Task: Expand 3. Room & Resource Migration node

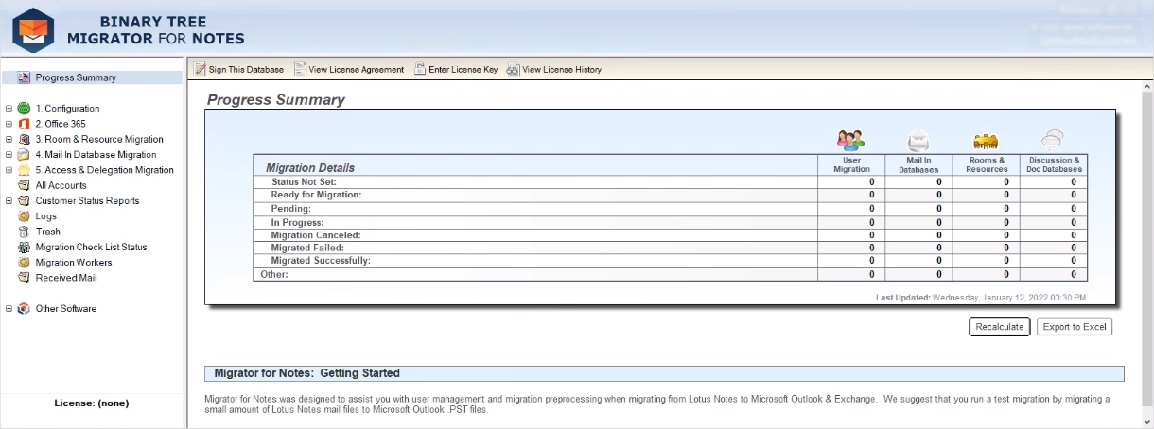Action: [9, 139]
